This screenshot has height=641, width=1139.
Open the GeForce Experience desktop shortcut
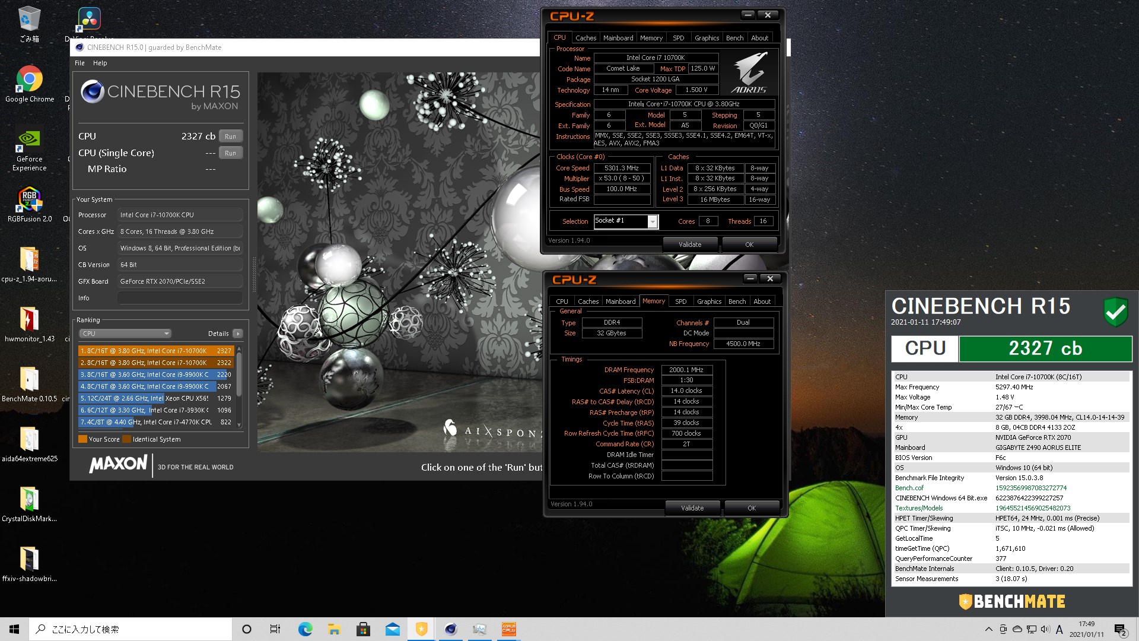[29, 151]
